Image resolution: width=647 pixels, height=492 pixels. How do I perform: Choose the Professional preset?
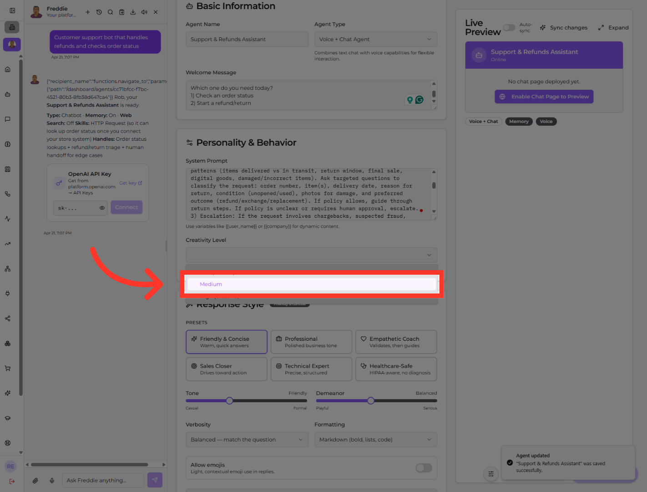(x=311, y=342)
